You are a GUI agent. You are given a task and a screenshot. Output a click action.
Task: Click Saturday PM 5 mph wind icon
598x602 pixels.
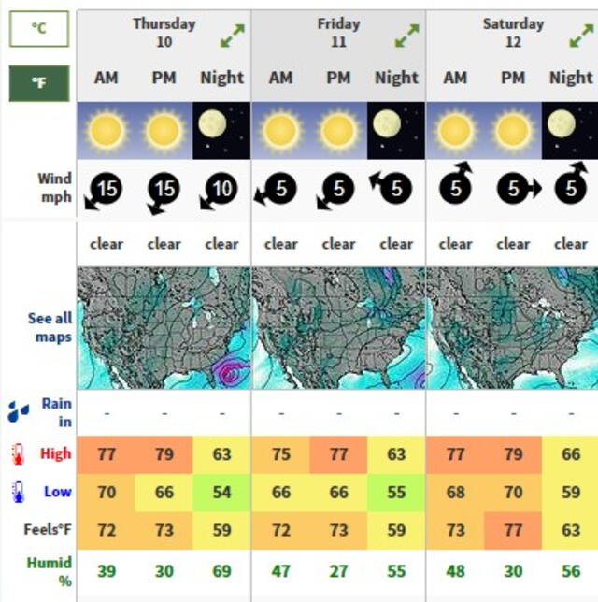(x=519, y=189)
